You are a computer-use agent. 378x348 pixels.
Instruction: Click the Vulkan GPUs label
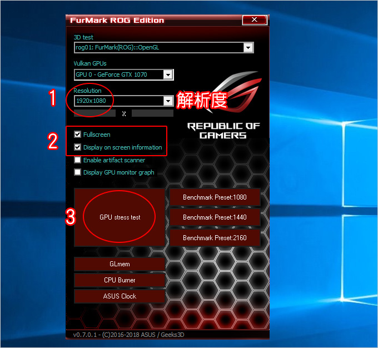click(x=90, y=63)
